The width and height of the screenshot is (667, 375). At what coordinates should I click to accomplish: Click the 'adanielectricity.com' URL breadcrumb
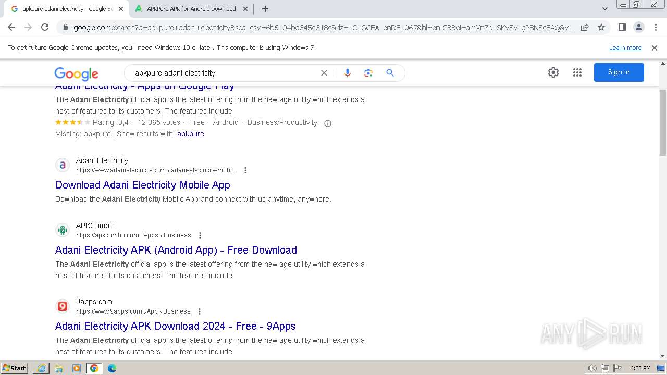[156, 170]
